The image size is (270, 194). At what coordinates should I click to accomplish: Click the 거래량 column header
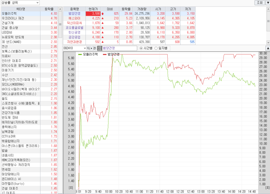[x=142, y=9]
